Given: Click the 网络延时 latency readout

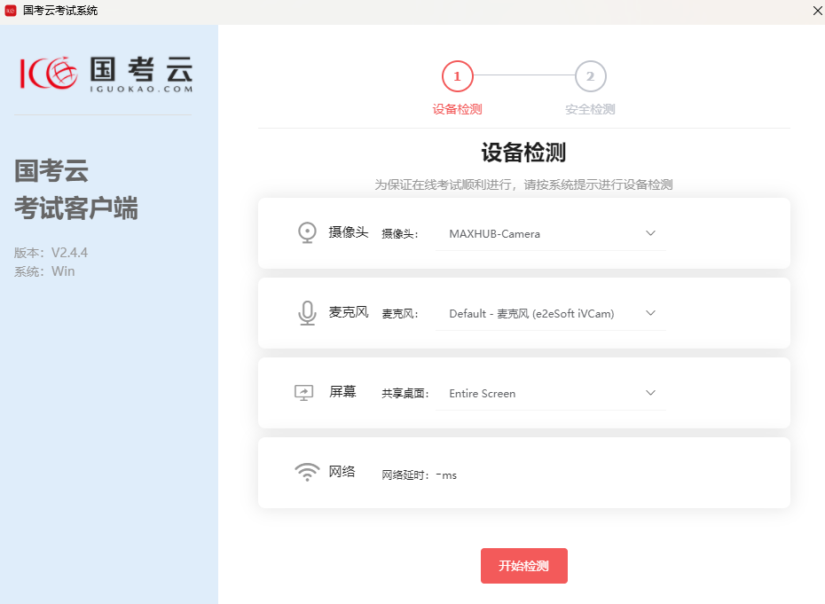Looking at the screenshot, I should (420, 475).
